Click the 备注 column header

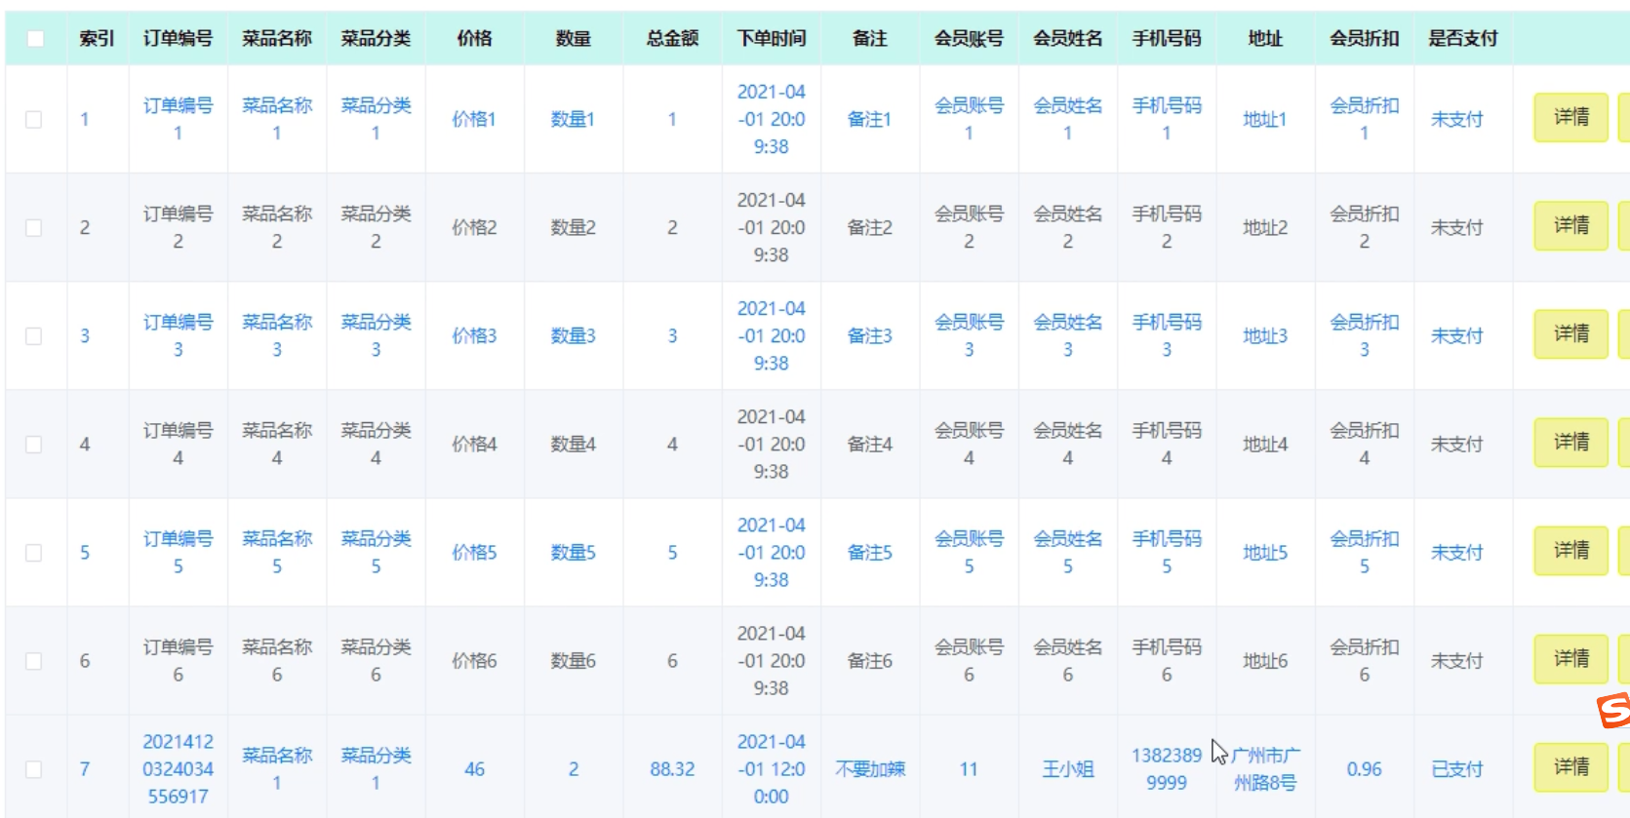coord(869,38)
